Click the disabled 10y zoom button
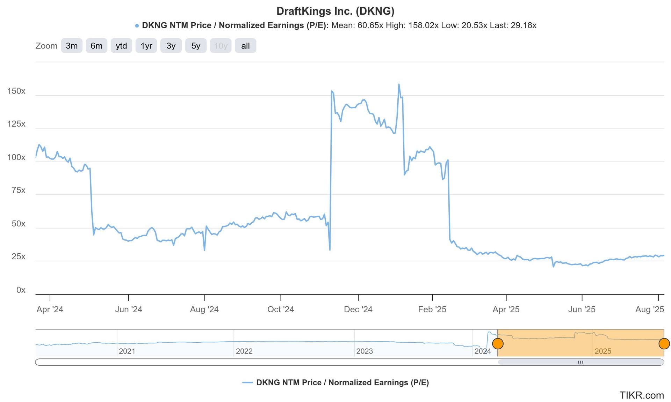 pos(221,46)
